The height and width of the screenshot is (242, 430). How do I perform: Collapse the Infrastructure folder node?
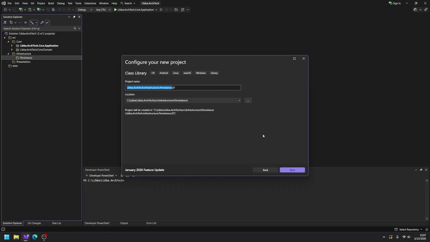click(x=8, y=54)
